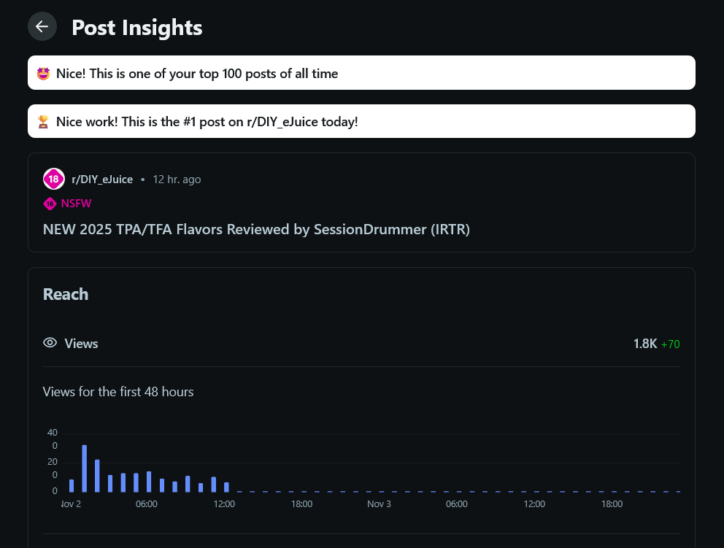The image size is (724, 548).
Task: Select the first bar in the views chart
Action: point(72,485)
